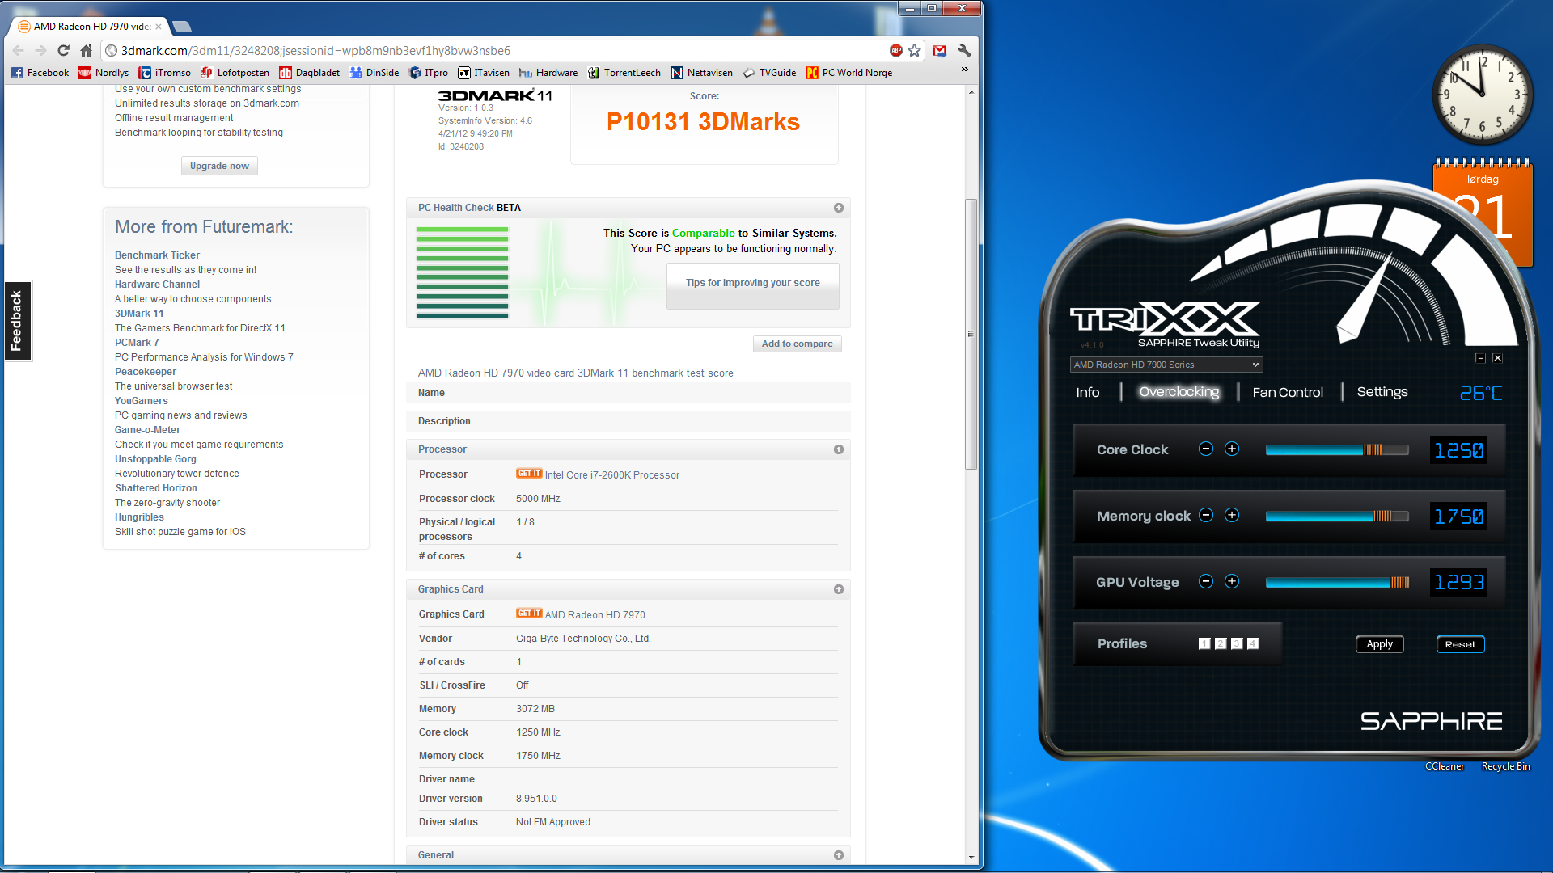Open the Peacekeeper link
Viewport: 1553px width, 873px height.
pyautogui.click(x=146, y=372)
